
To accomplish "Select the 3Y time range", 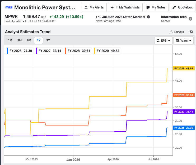I will point(48,40).
